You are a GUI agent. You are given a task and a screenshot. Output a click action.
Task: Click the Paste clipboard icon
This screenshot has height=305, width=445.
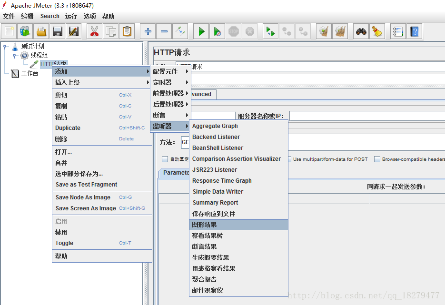click(127, 31)
